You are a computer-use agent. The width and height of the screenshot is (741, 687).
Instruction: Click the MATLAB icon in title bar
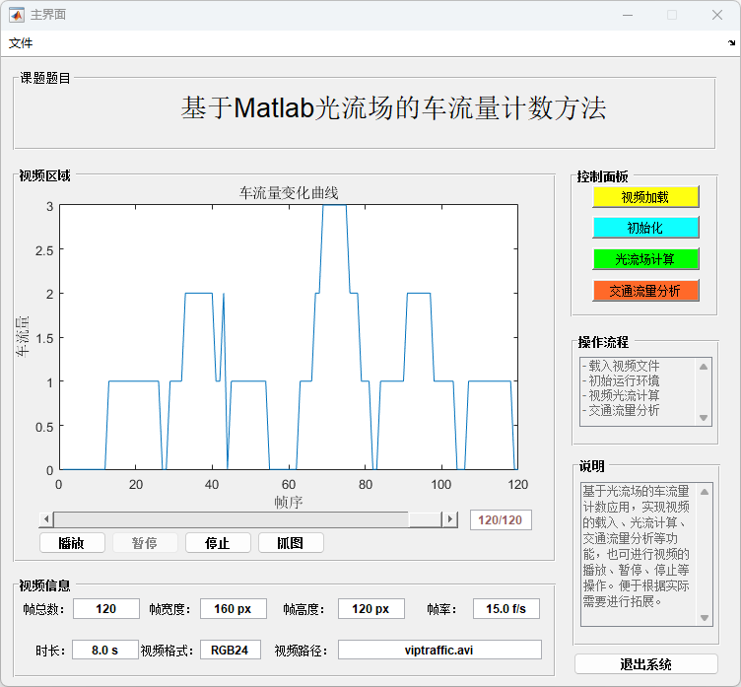(17, 15)
